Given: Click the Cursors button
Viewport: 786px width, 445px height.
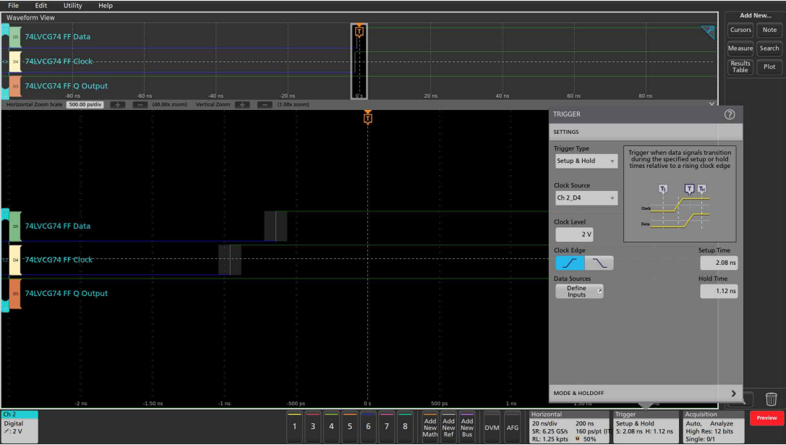Looking at the screenshot, I should click(740, 30).
